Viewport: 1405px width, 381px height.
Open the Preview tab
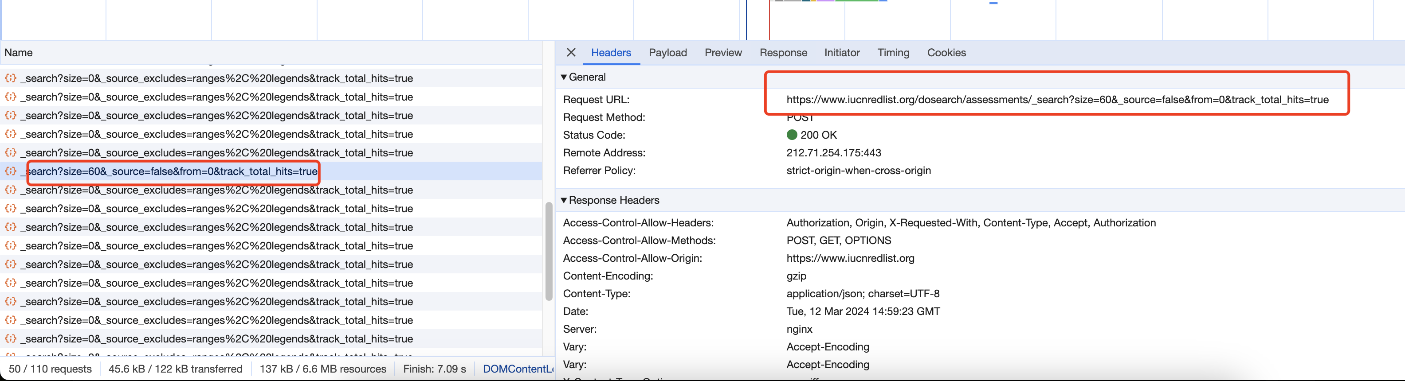pos(723,52)
